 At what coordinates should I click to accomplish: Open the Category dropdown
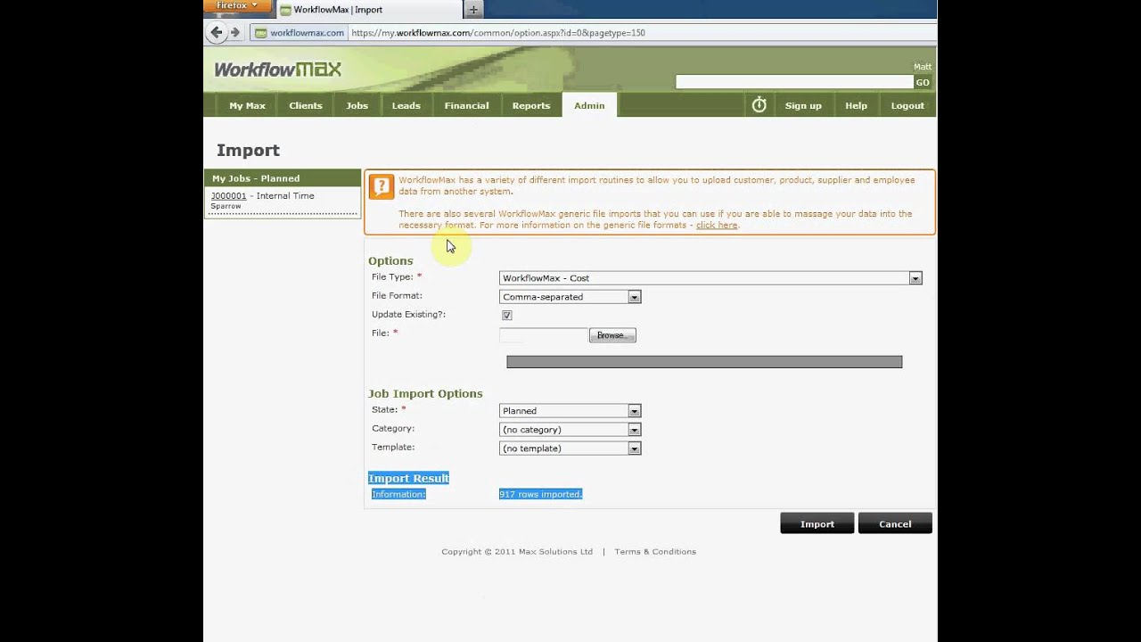[x=570, y=430]
